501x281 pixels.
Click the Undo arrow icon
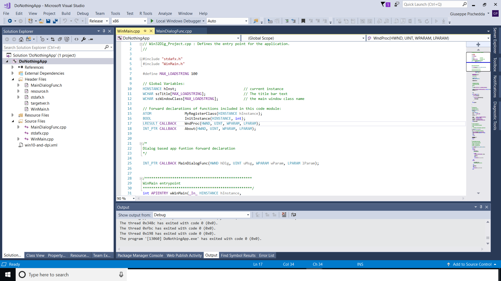point(65,21)
